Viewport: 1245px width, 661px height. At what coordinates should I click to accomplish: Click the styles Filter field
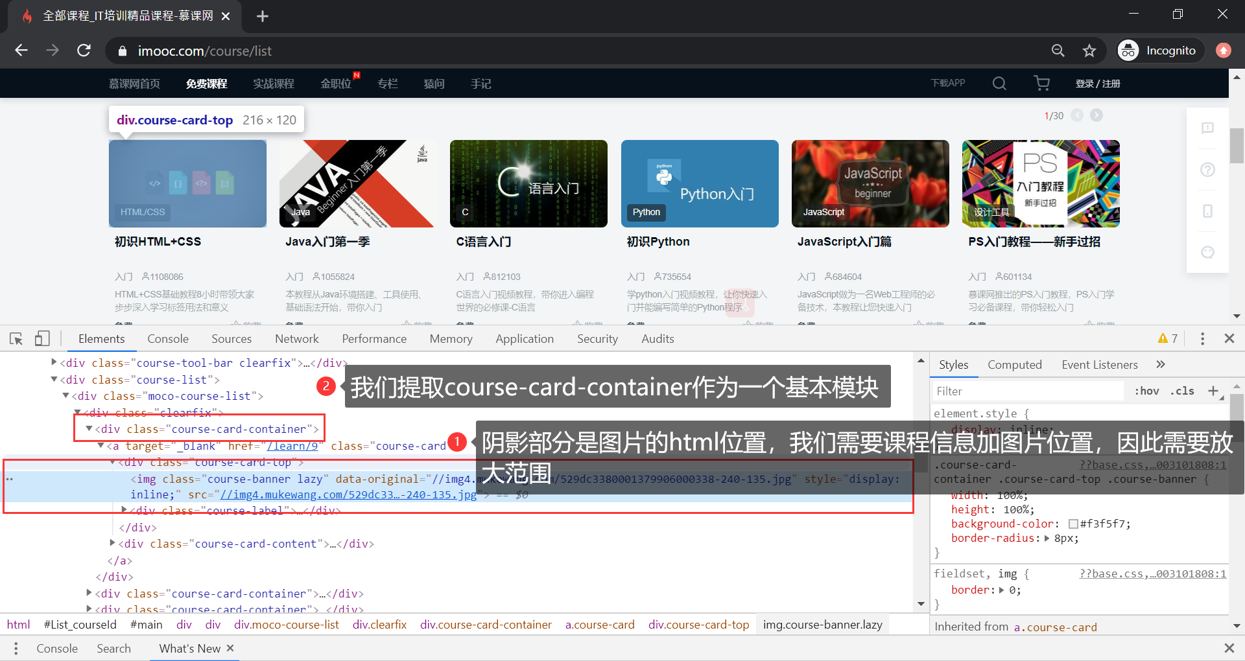(1028, 391)
